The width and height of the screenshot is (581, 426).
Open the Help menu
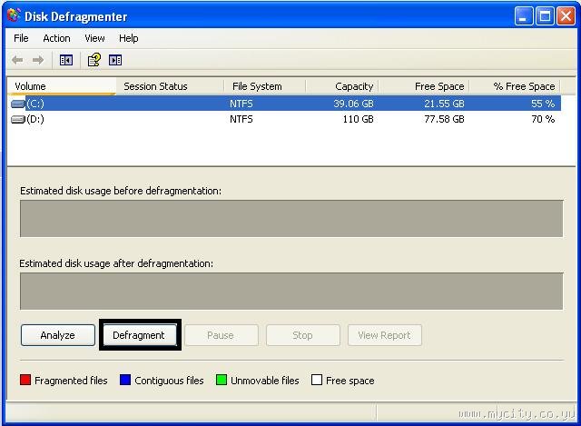(129, 38)
